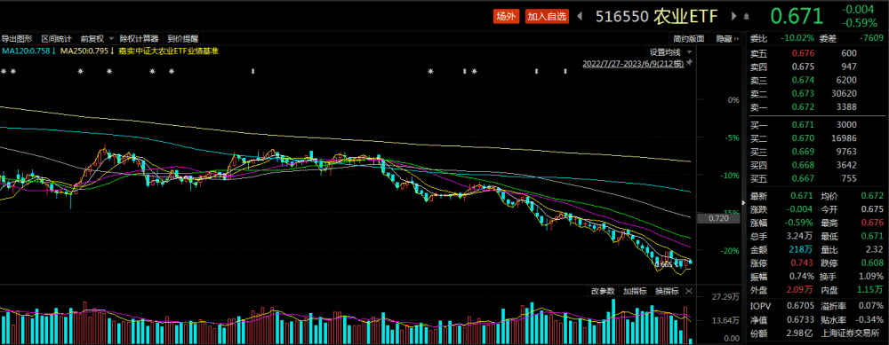This screenshot has width=889, height=345.
Task: Click 改参数 to edit parameters
Action: [603, 291]
